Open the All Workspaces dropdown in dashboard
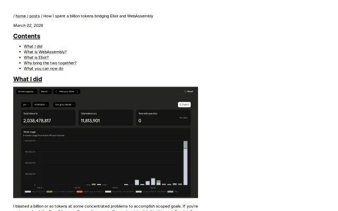Image resolution: width=338 pixels, height=211 pixels. 27,91
